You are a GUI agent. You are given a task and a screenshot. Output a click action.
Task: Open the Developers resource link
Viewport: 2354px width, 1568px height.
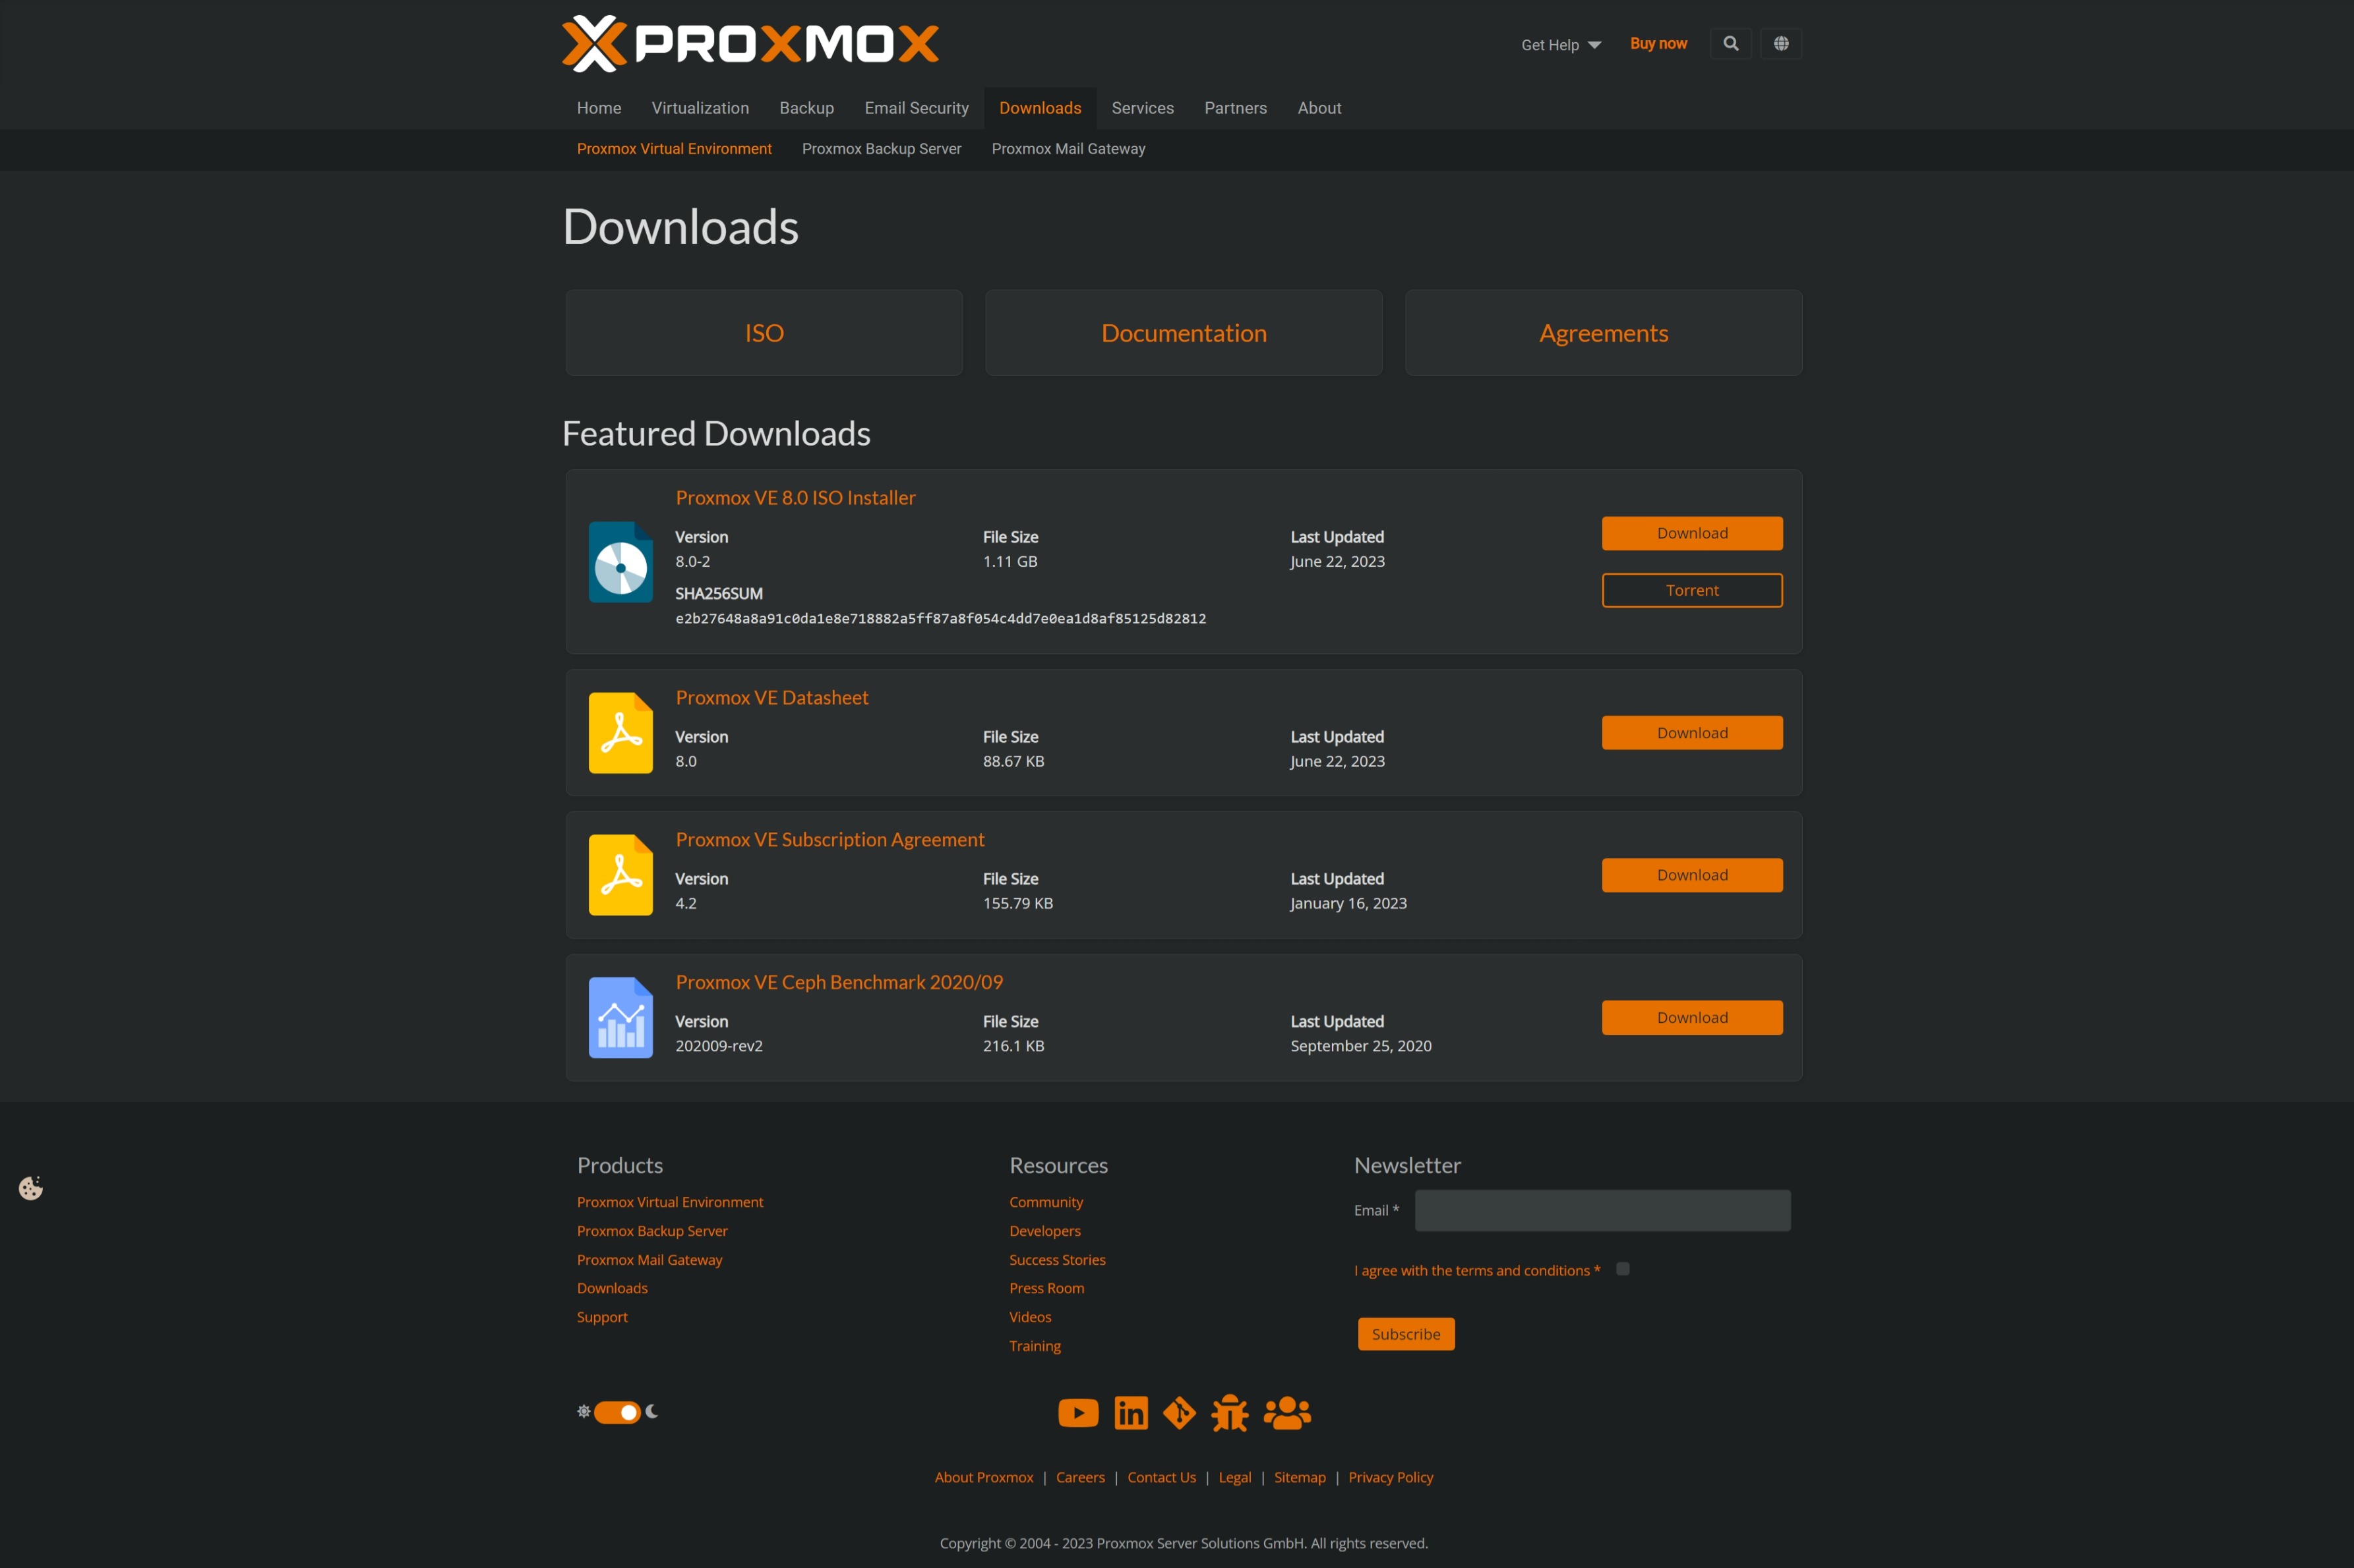pyautogui.click(x=1045, y=1231)
